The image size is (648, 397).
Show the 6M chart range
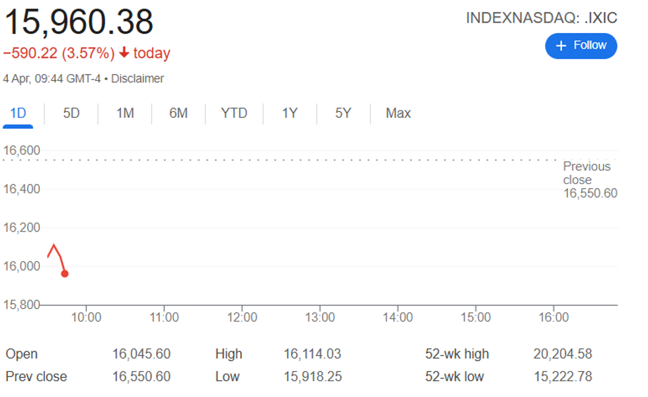(x=179, y=113)
